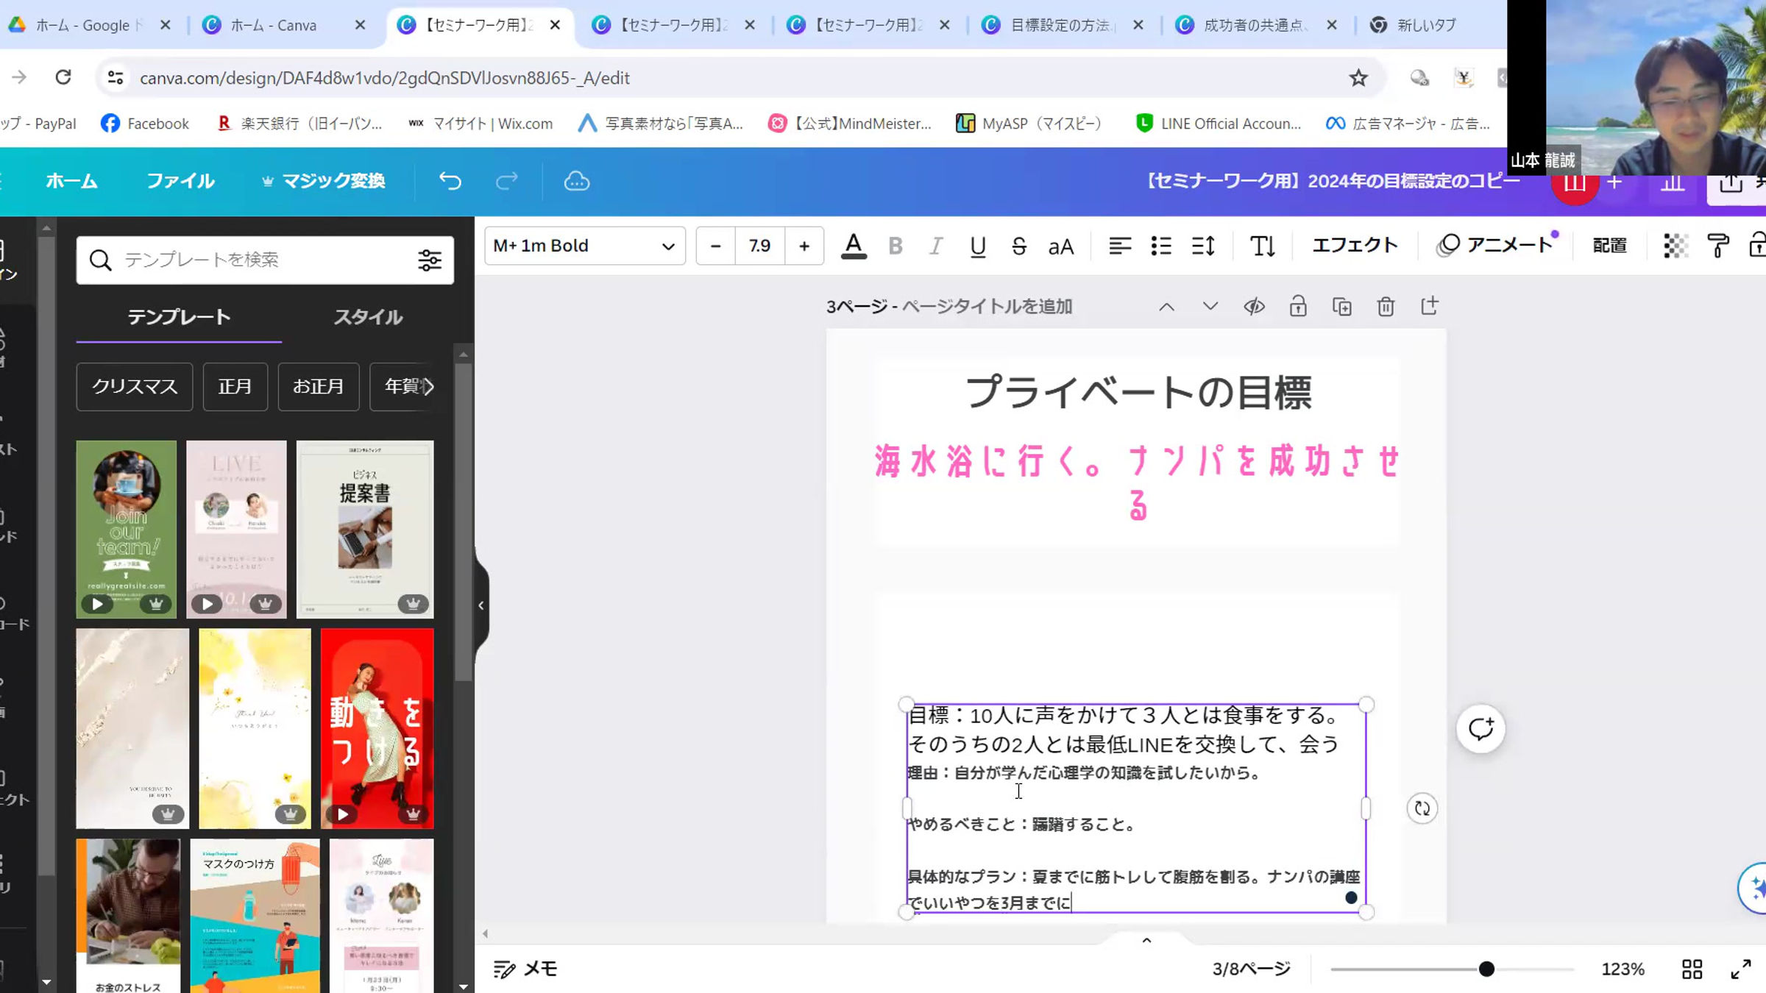Collapse the side panel arrow
The height and width of the screenshot is (993, 1766).
pos(481,605)
